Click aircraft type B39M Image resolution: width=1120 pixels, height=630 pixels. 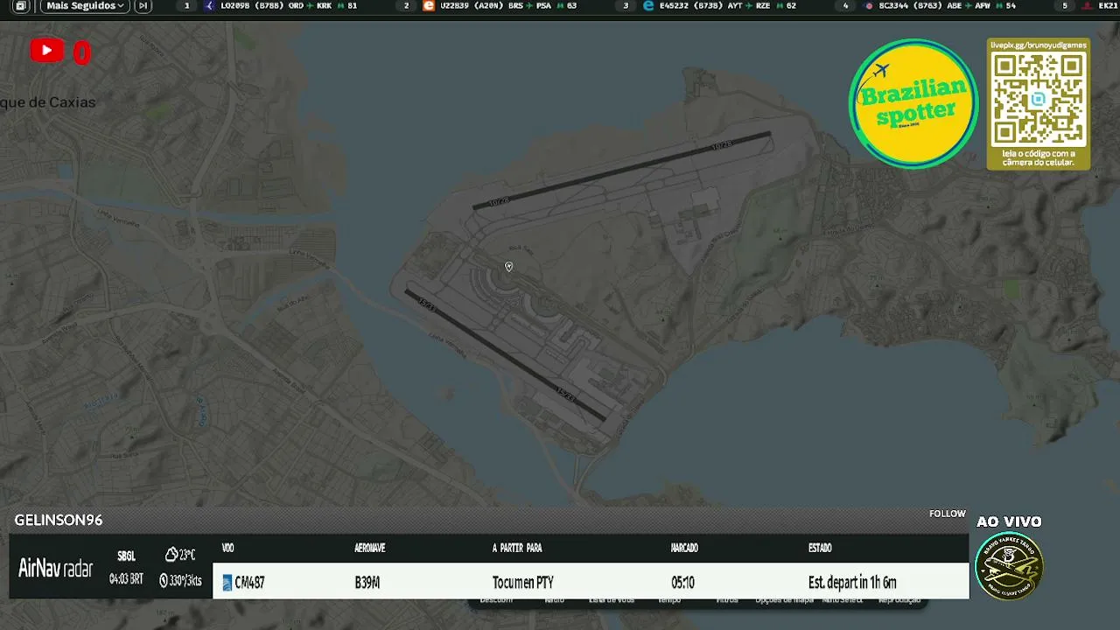(x=367, y=583)
